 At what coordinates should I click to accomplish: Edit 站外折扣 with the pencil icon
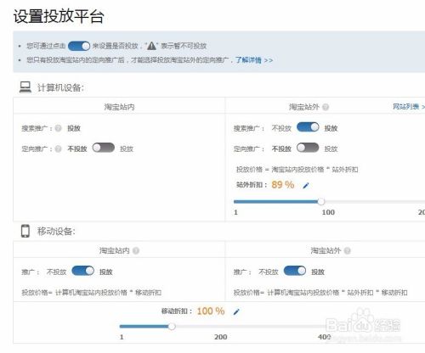[x=306, y=186]
